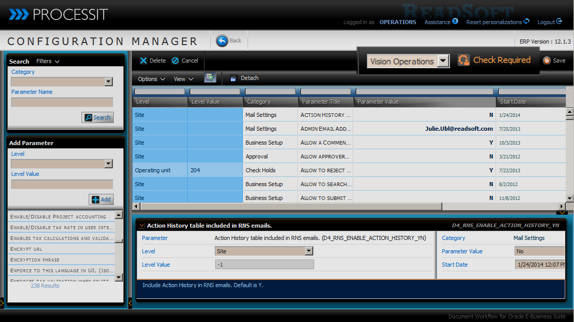574x322 pixels.
Task: Click the Check Required icon
Action: pyautogui.click(x=464, y=60)
